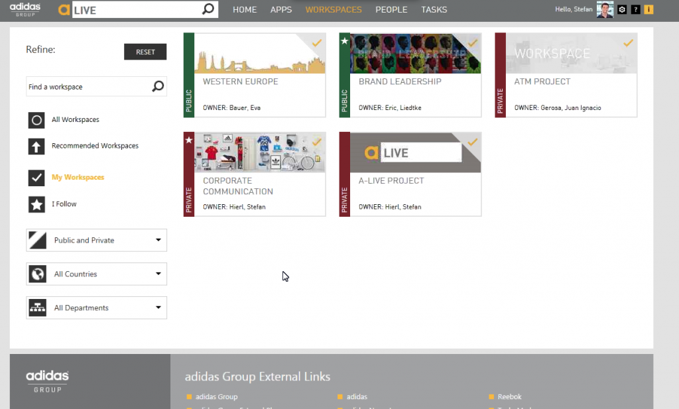This screenshot has height=409, width=679.
Task: Click the adidas Group logo in header
Action: pyautogui.click(x=25, y=9)
